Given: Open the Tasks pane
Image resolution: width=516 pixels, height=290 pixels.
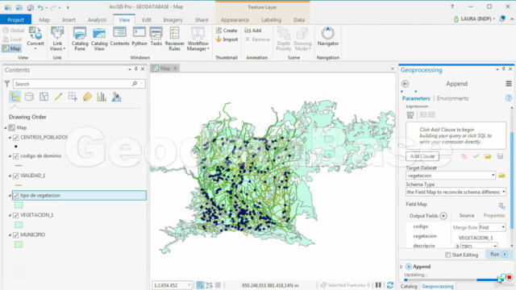Looking at the screenshot, I should 156,36.
